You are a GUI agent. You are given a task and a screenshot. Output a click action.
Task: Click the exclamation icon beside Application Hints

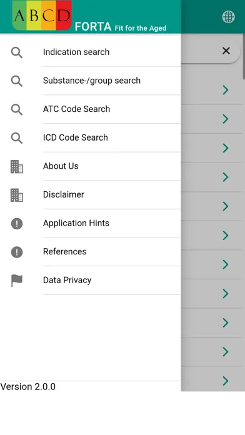[x=17, y=223]
